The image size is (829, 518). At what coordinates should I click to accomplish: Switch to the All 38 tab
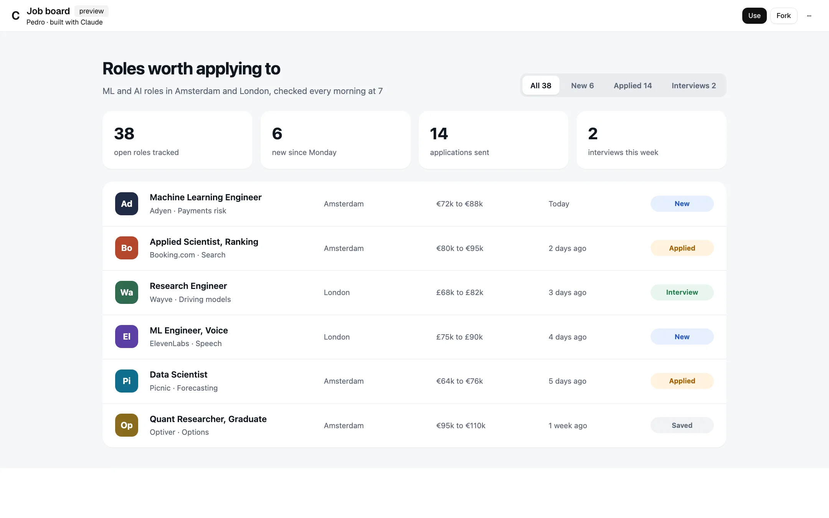click(541, 85)
